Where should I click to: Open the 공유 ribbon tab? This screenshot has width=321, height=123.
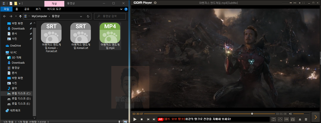pos(27,9)
